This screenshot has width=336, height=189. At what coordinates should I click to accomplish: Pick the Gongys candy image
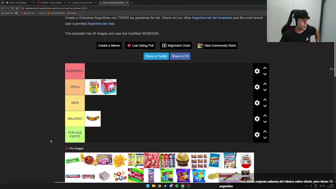pyautogui.click(x=230, y=160)
